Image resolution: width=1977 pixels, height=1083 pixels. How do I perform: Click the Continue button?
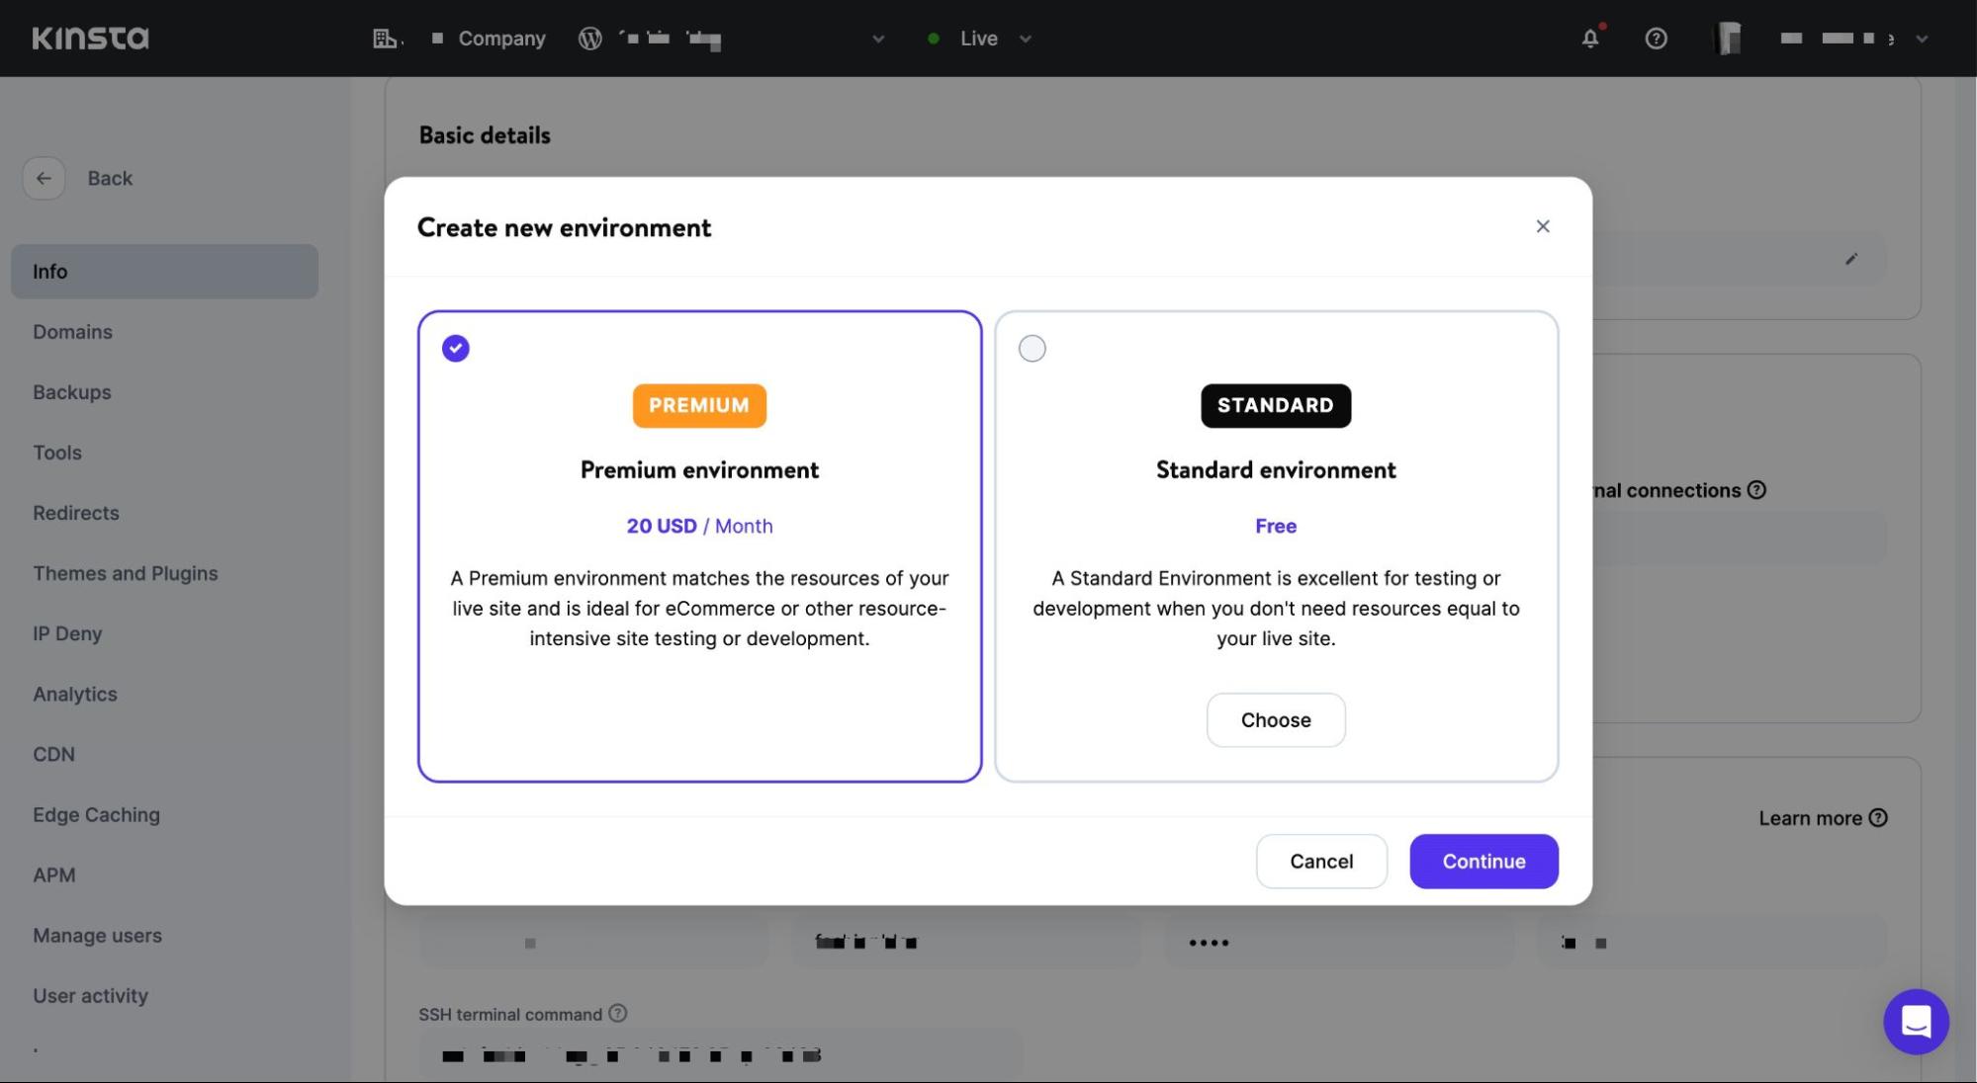pos(1483,861)
